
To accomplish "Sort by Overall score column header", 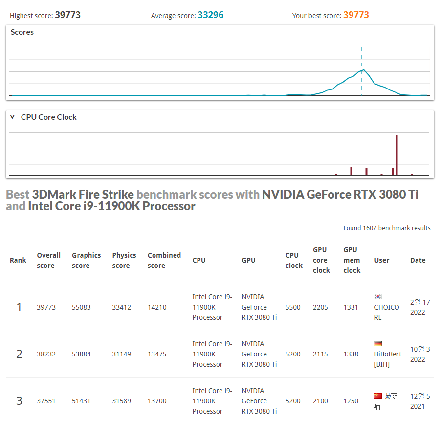I will click(x=48, y=260).
